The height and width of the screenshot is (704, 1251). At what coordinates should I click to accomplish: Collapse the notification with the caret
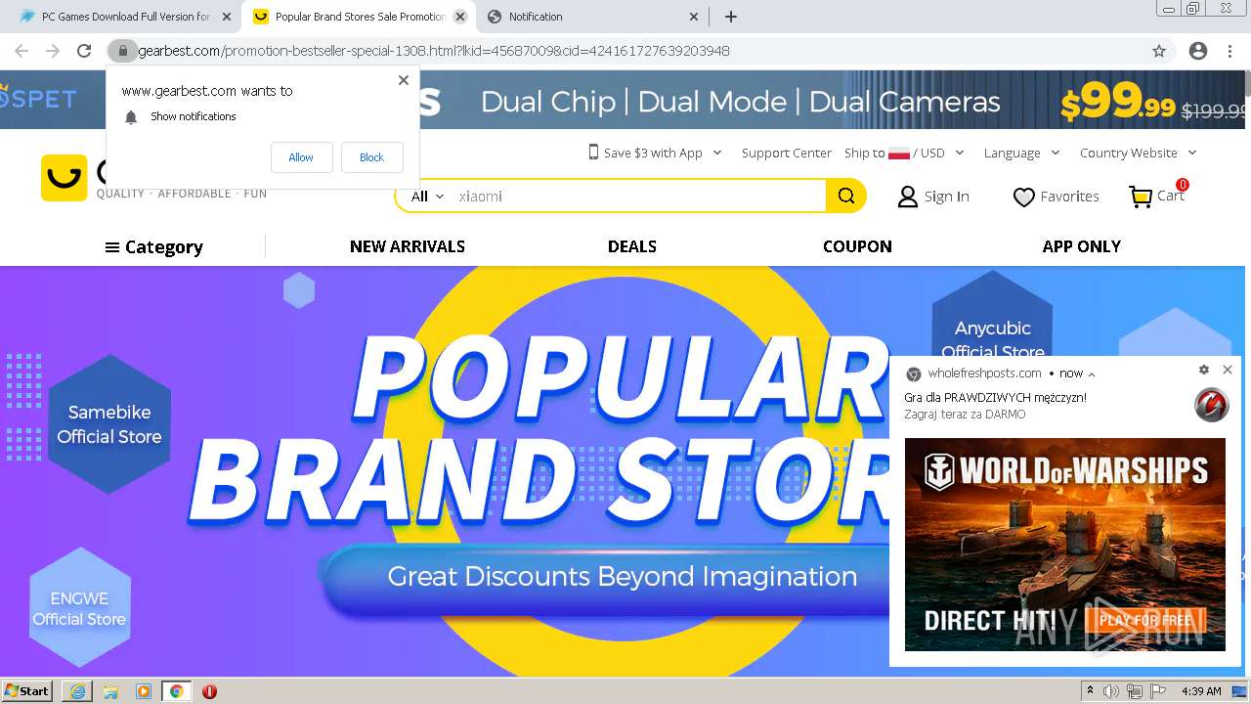click(x=1092, y=374)
